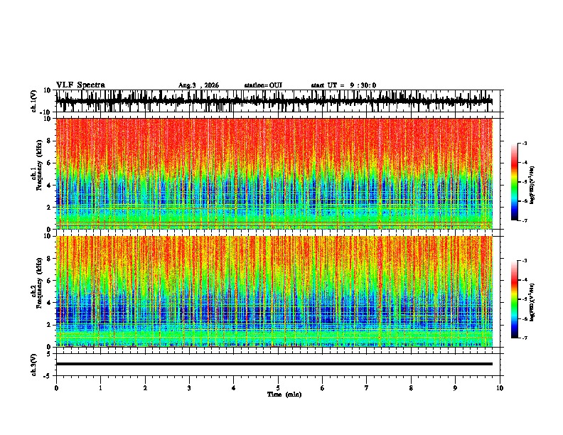
Task: Click the "start UT = 9 :30: 0" text
Action: (x=343, y=85)
